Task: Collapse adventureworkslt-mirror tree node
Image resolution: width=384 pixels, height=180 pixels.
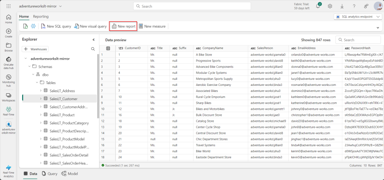Action: tap(25, 59)
